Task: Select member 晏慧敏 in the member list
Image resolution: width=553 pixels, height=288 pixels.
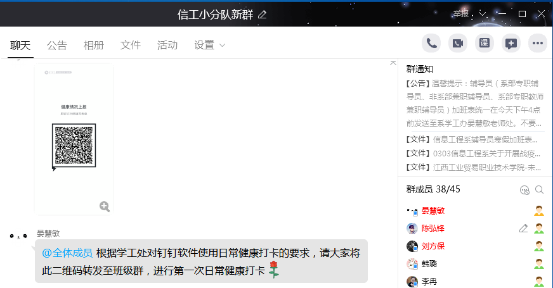Action: (x=433, y=211)
